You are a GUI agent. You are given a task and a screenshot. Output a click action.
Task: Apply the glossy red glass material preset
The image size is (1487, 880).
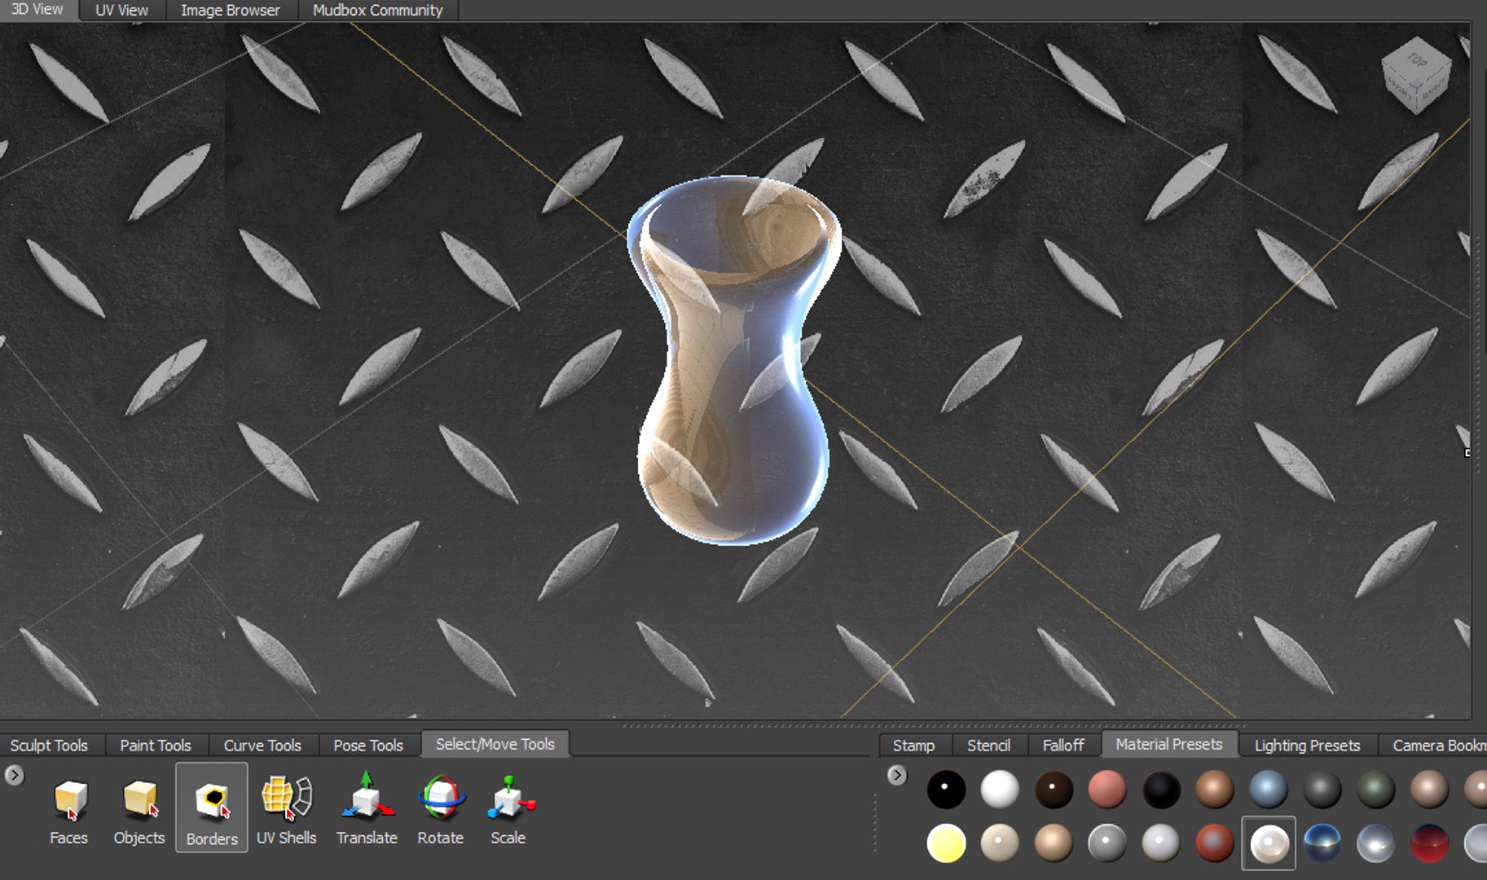(x=1430, y=843)
